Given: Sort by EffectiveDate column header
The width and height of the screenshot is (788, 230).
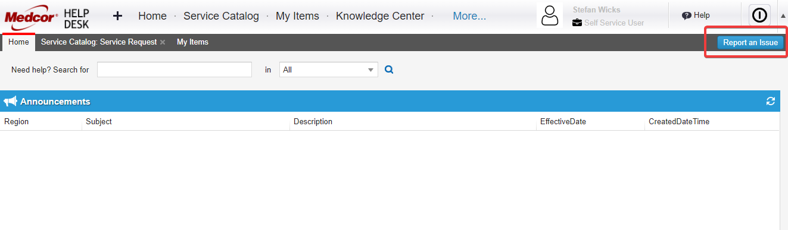Looking at the screenshot, I should [563, 121].
